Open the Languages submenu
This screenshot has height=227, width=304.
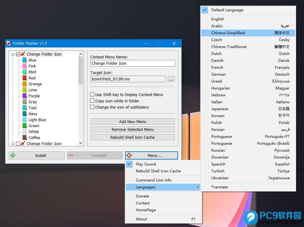(x=163, y=187)
